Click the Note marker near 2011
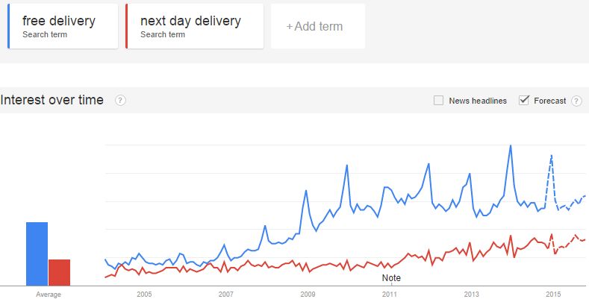The image size is (589, 299). (x=391, y=278)
